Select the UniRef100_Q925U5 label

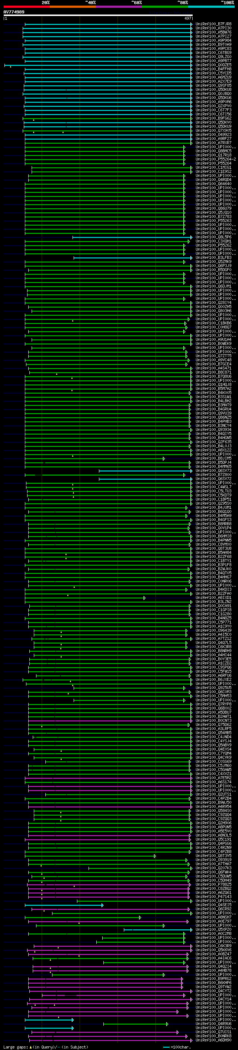tap(213, 688)
